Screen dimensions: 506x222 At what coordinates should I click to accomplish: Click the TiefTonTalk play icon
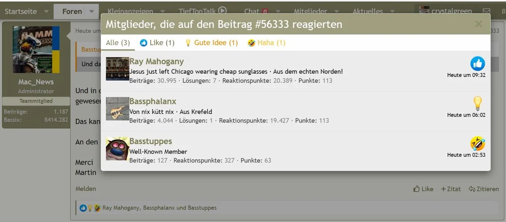pos(223,11)
